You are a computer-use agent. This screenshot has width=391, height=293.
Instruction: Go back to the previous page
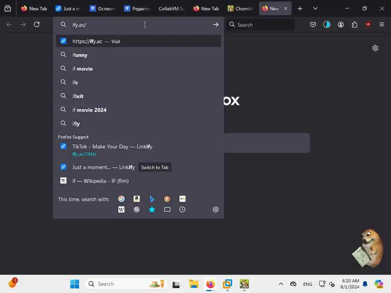[x=9, y=24]
